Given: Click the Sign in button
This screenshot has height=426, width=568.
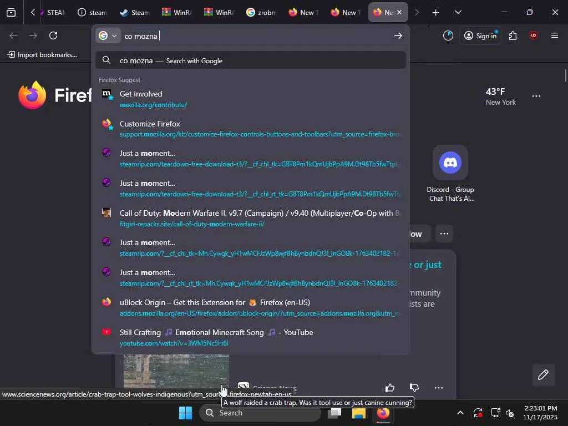Looking at the screenshot, I should pyautogui.click(x=481, y=35).
